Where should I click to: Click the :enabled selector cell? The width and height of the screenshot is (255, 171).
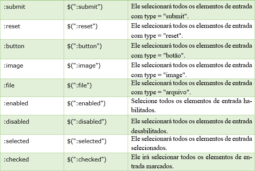(32, 106)
